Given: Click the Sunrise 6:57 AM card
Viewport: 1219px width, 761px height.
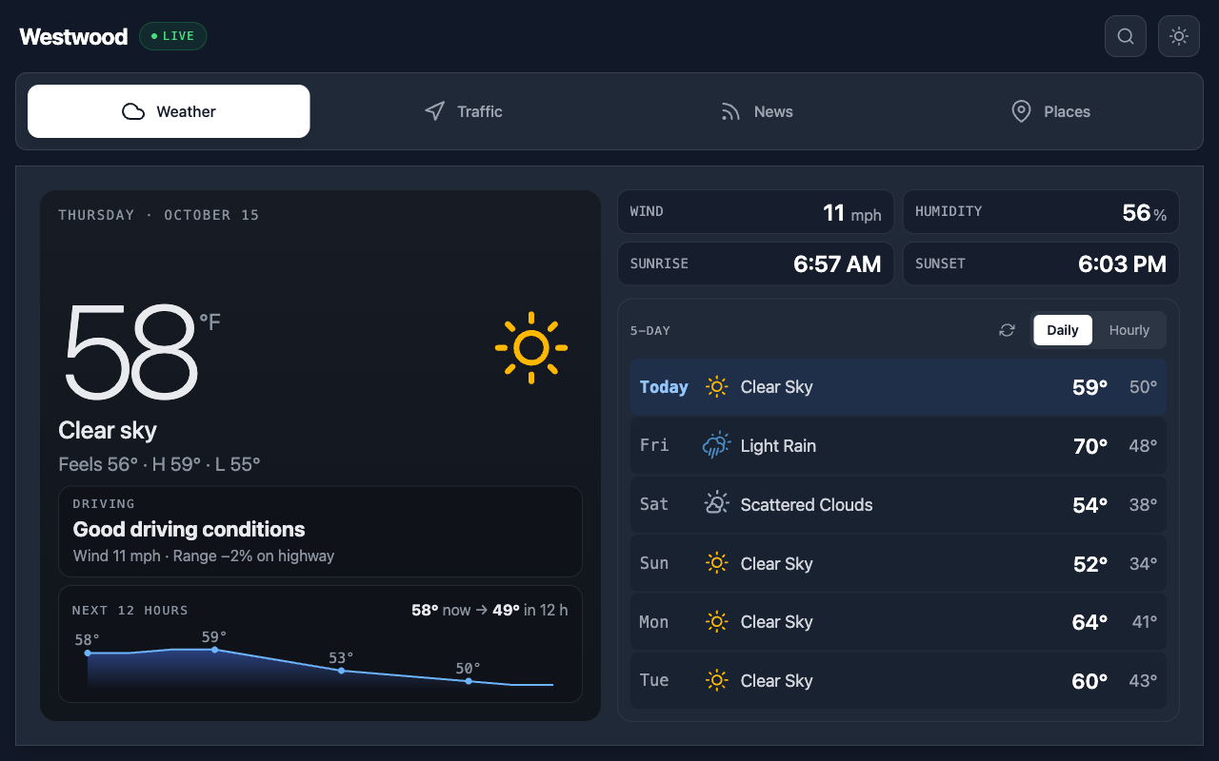Looking at the screenshot, I should point(756,263).
